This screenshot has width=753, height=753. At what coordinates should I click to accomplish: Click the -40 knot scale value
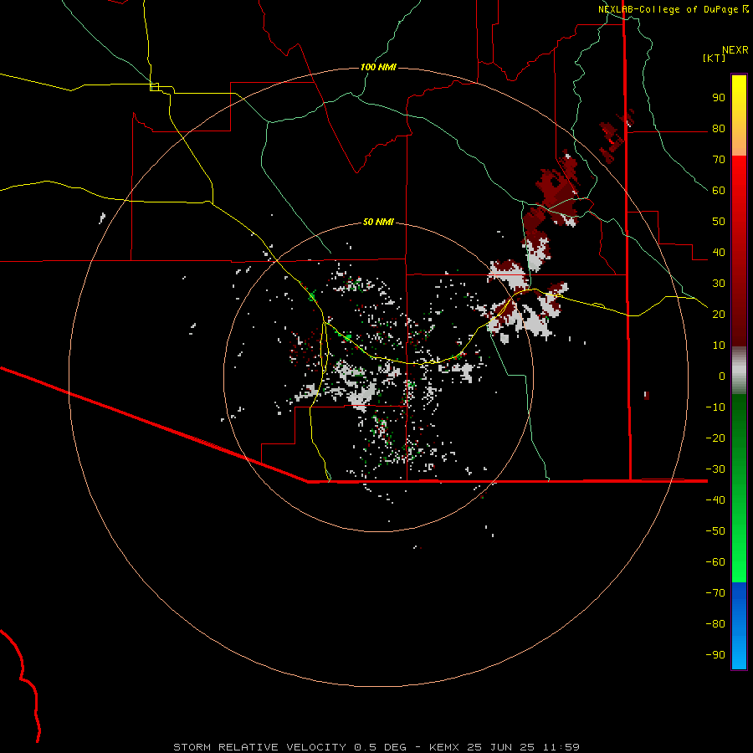(715, 500)
